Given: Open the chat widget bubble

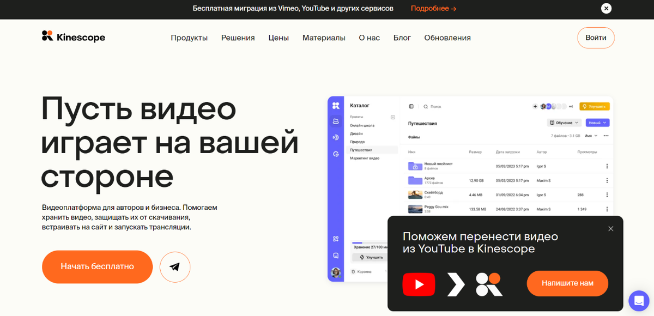Looking at the screenshot, I should tap(639, 301).
